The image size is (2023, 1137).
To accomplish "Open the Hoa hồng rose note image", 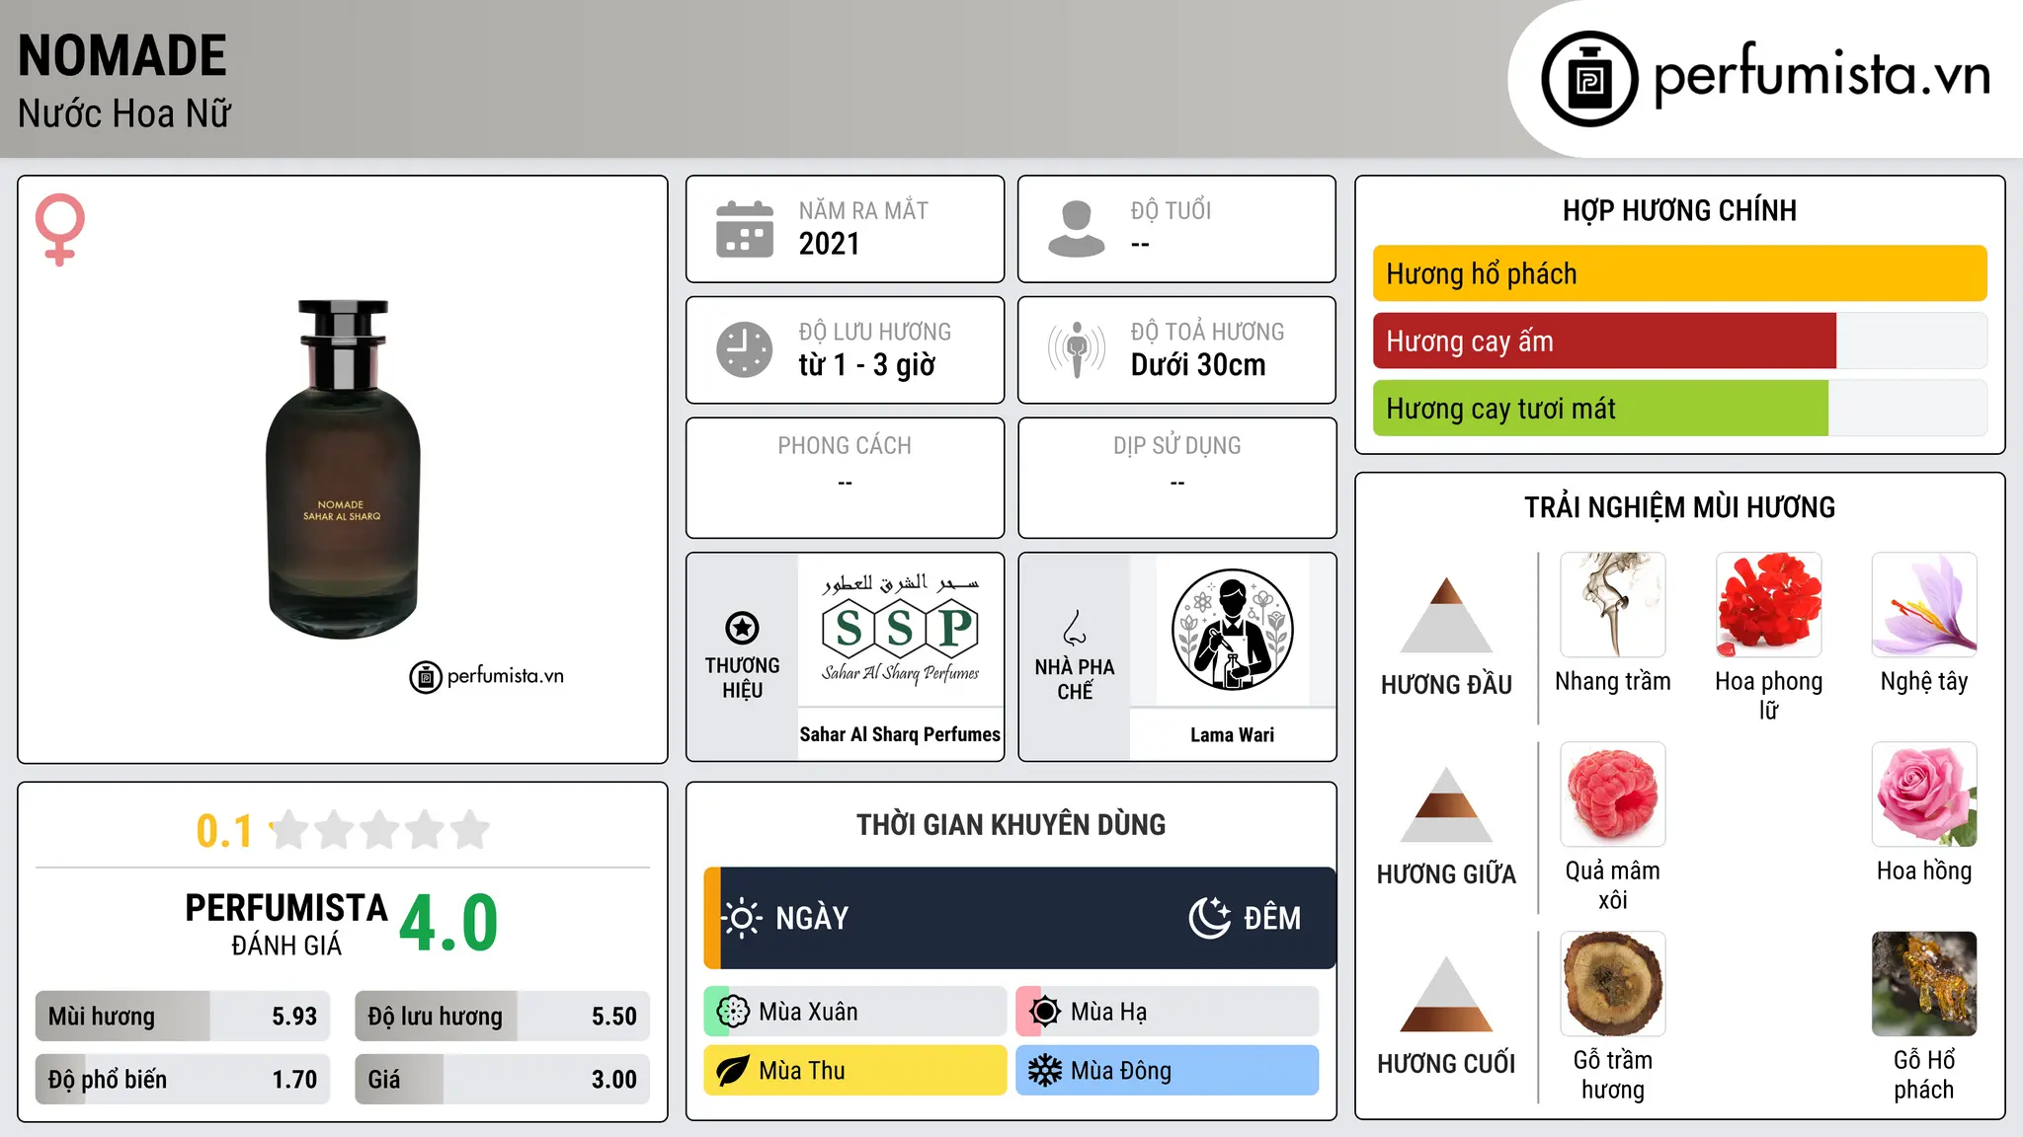I will click(x=1924, y=795).
